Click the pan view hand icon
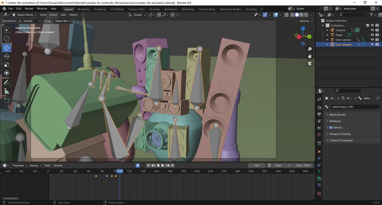Image resolution: width=382 pixels, height=205 pixels. (310, 56)
